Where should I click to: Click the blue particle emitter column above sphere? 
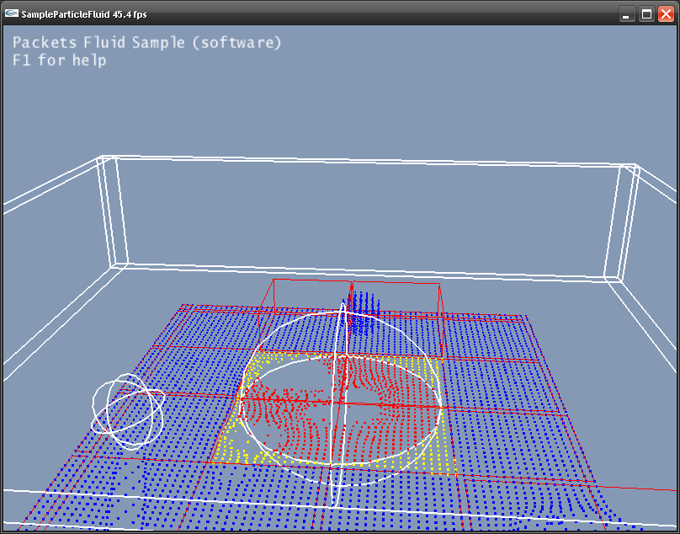(362, 310)
